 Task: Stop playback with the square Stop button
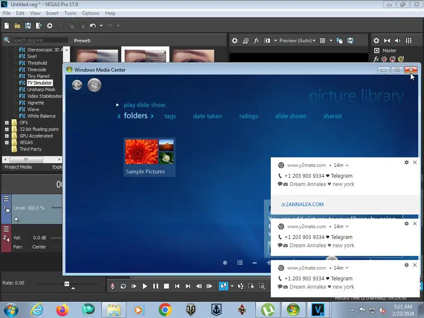(166, 286)
